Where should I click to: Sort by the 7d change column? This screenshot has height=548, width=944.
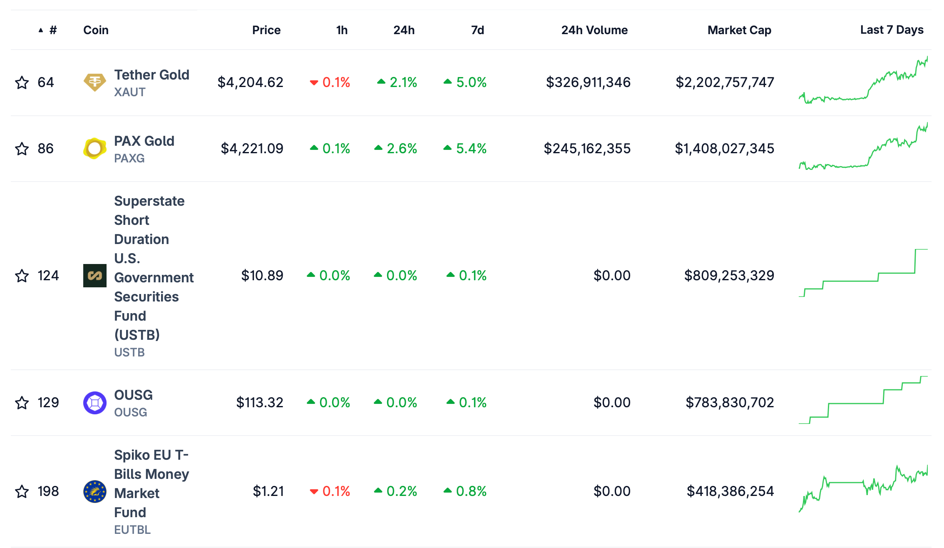tap(477, 30)
